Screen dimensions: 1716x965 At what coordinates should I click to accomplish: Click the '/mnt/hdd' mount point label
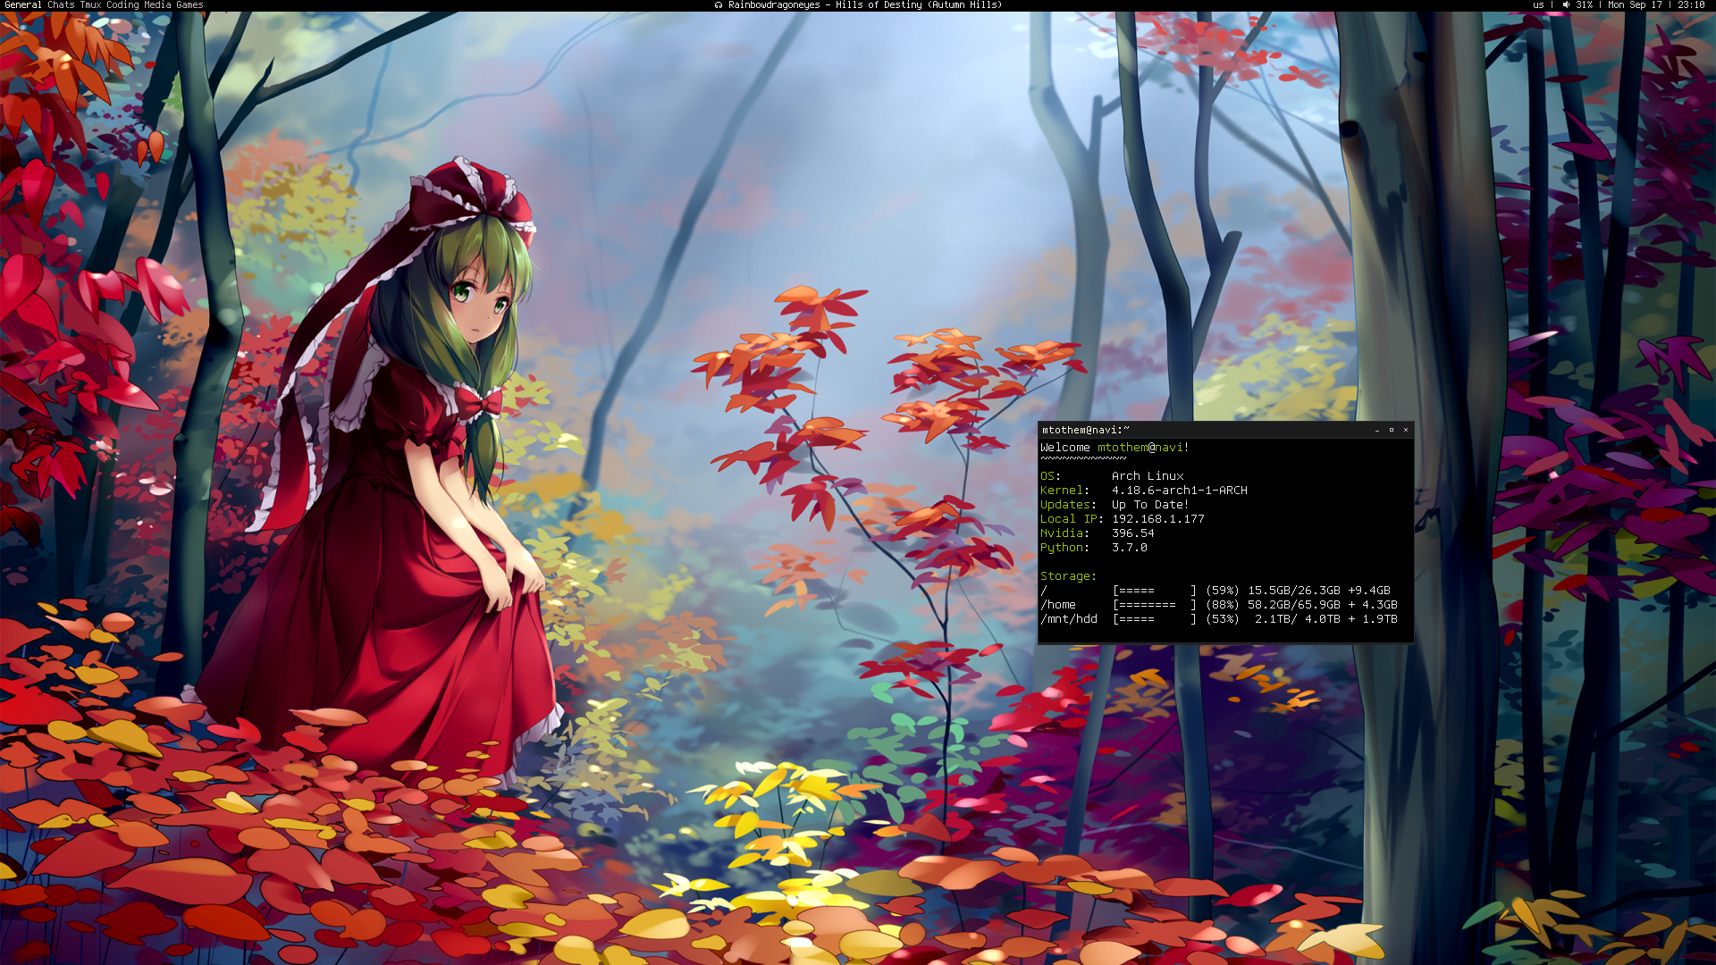(1069, 619)
